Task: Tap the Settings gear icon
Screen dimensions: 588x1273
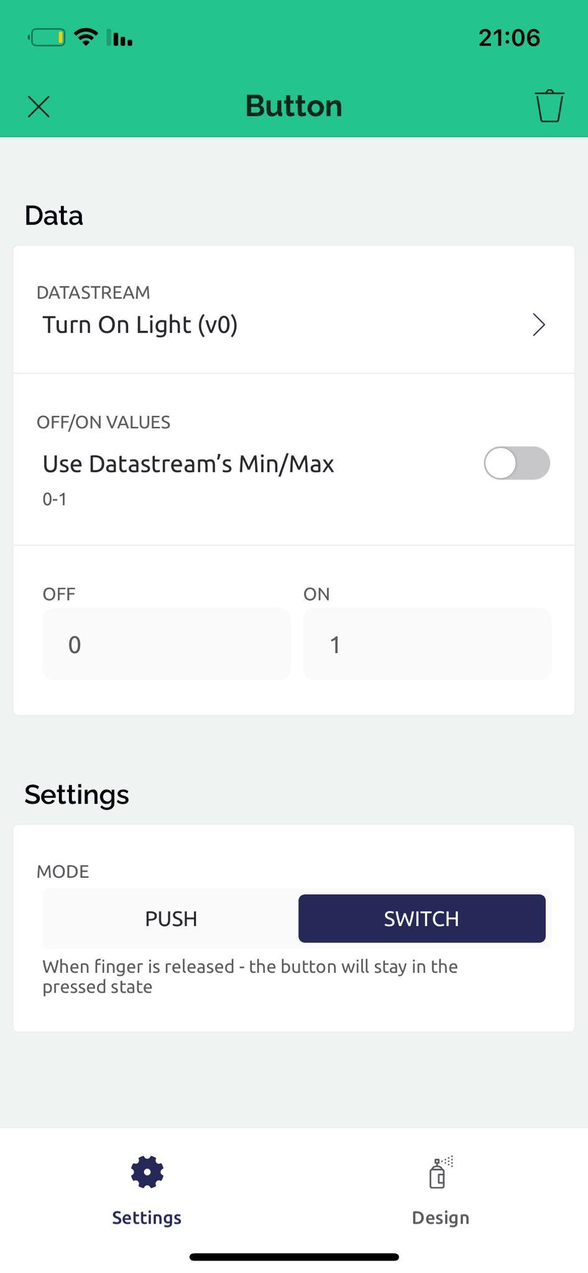Action: pyautogui.click(x=147, y=1172)
